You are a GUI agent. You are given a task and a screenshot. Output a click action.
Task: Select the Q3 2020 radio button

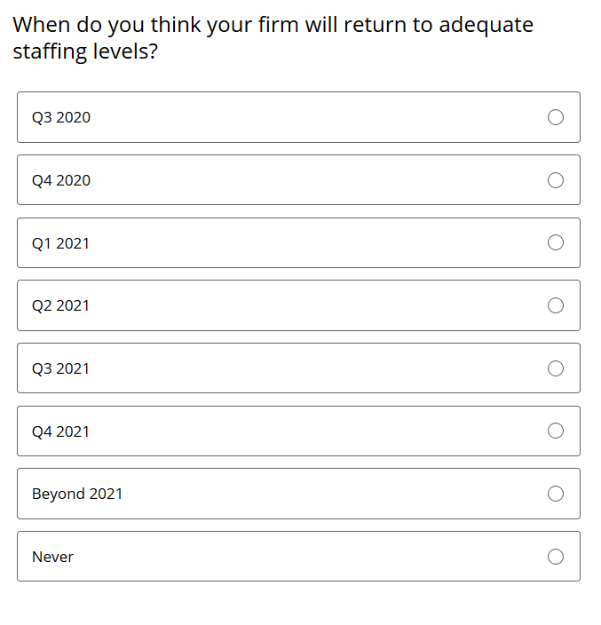[556, 117]
